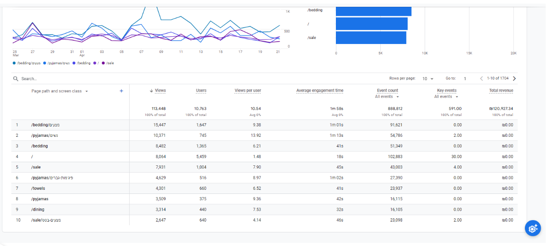Open All events dropdown under Key events

coord(446,96)
